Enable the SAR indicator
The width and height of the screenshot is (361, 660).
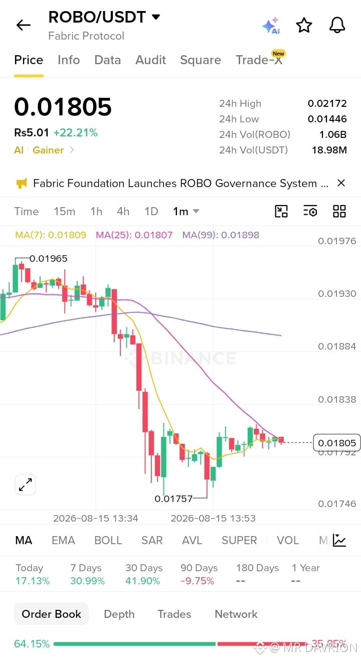pyautogui.click(x=152, y=540)
